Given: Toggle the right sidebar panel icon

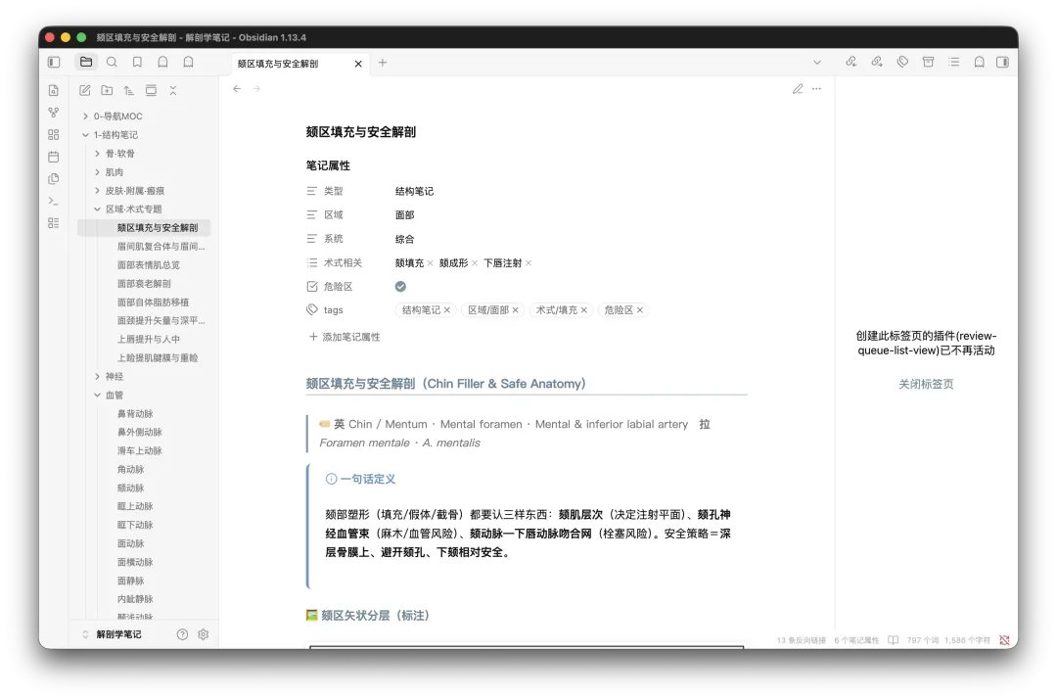Looking at the screenshot, I should point(1003,62).
